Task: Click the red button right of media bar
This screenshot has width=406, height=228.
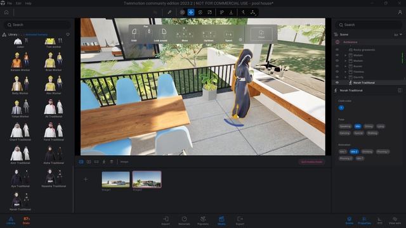Action: [x=311, y=162]
